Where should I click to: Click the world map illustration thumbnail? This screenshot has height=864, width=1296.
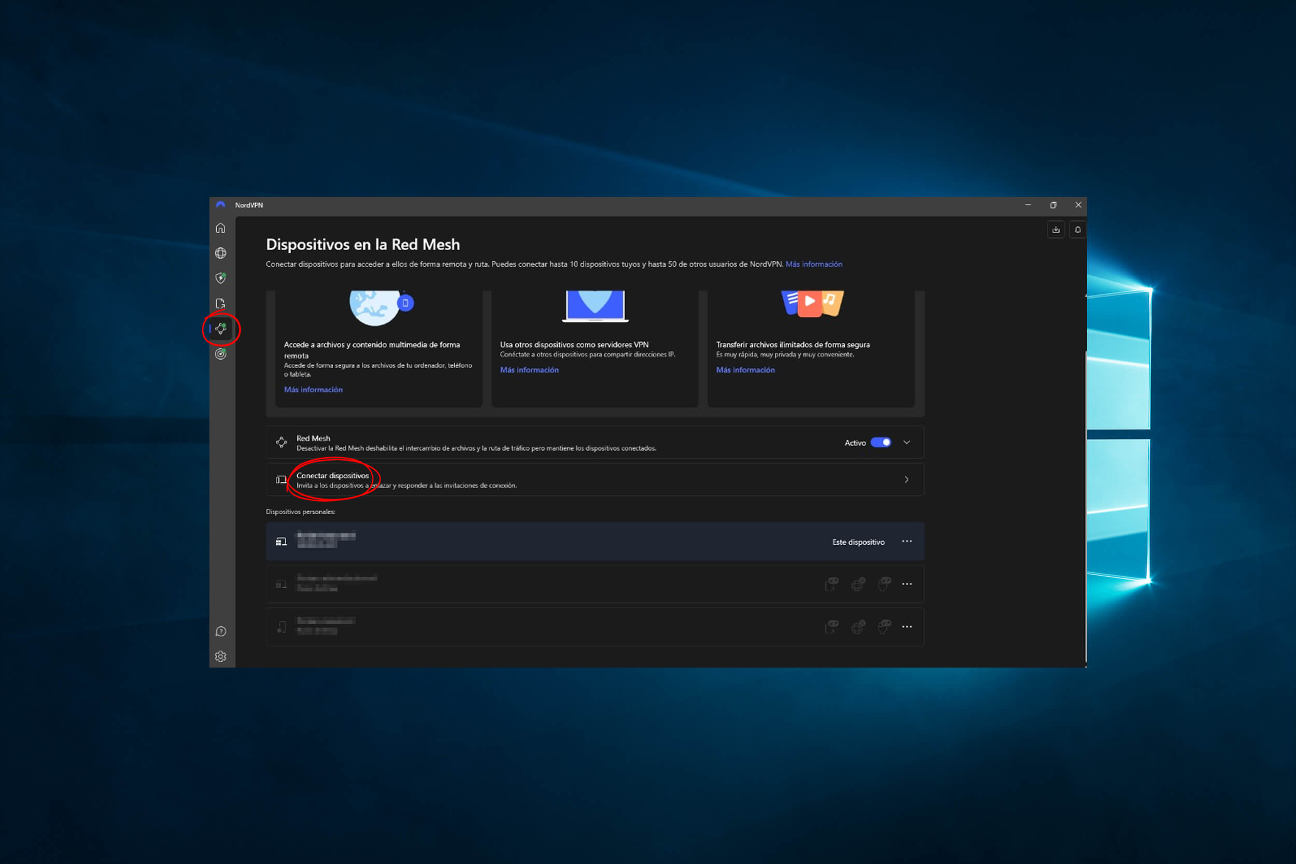tap(381, 307)
